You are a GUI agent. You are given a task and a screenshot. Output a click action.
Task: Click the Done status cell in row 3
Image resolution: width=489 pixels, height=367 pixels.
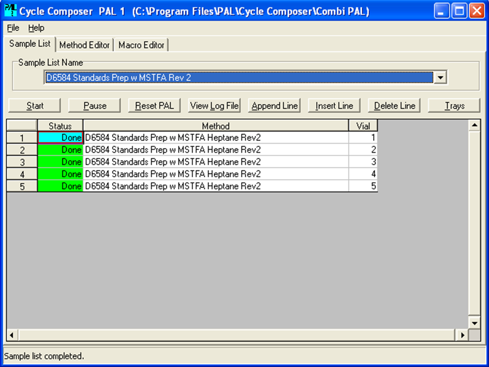click(x=60, y=162)
